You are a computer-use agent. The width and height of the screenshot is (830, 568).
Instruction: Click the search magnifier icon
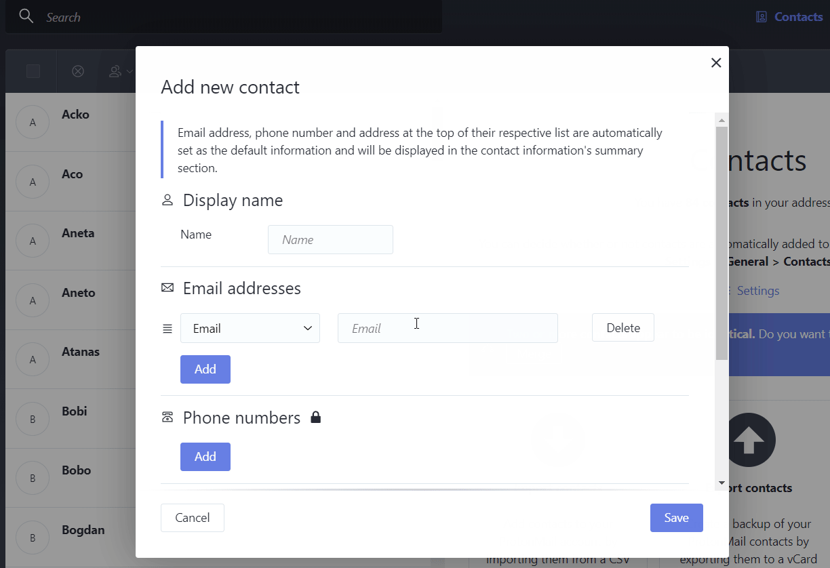click(26, 16)
